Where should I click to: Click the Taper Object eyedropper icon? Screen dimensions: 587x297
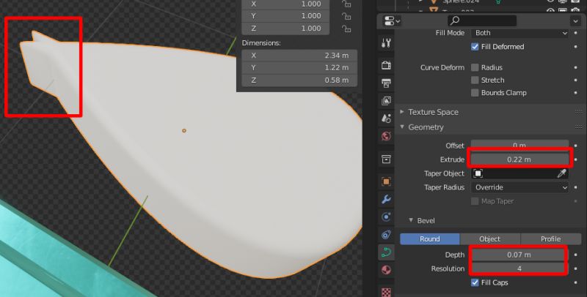coord(561,173)
